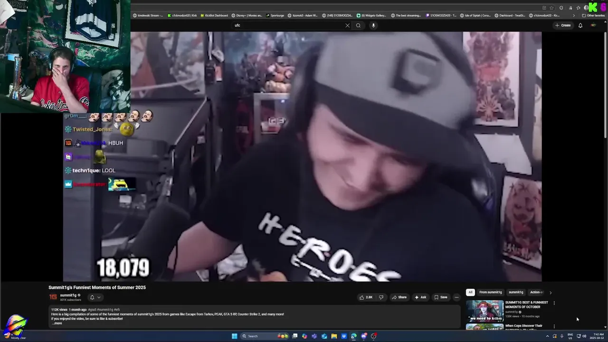The width and height of the screenshot is (608, 342).
Task: Select the 'summit1g' filter chip
Action: tap(516, 292)
